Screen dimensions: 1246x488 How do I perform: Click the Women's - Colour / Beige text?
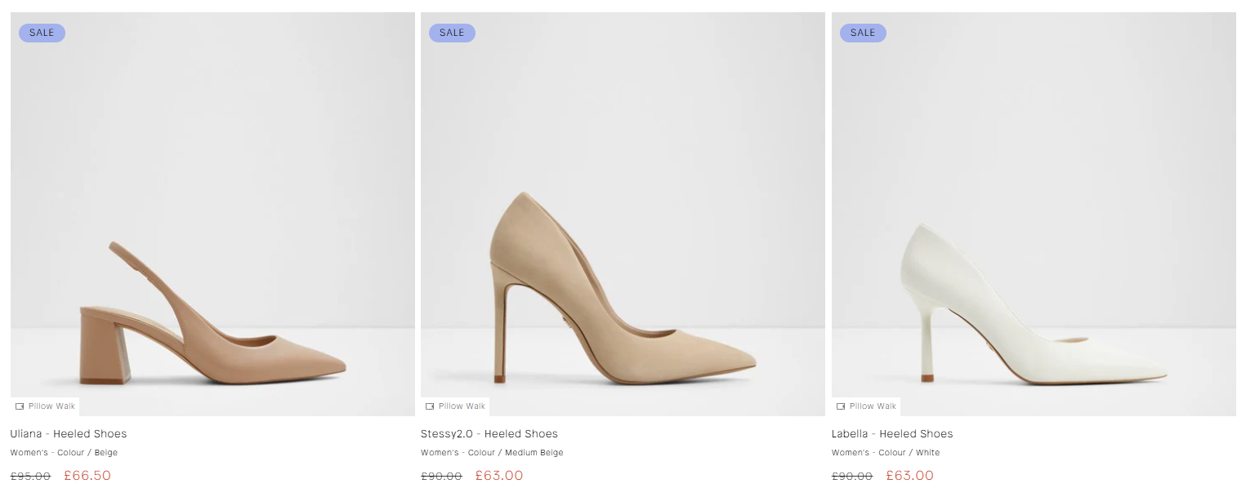coord(64,453)
